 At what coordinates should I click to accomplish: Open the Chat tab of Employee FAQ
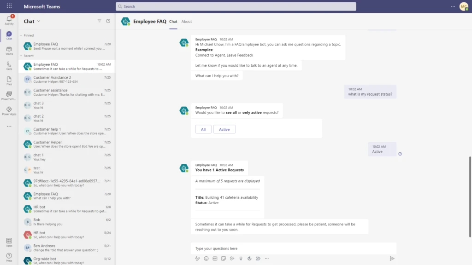click(x=173, y=22)
